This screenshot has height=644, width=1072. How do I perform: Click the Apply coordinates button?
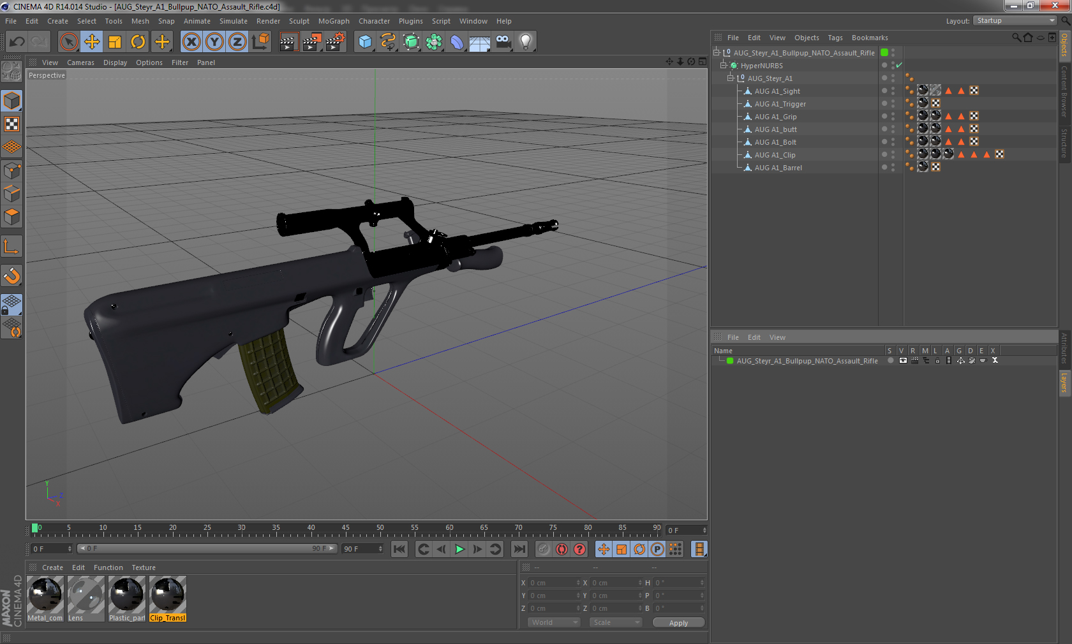pos(678,623)
